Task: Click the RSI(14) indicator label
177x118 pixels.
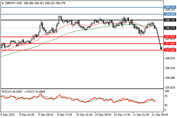Action: (8, 91)
